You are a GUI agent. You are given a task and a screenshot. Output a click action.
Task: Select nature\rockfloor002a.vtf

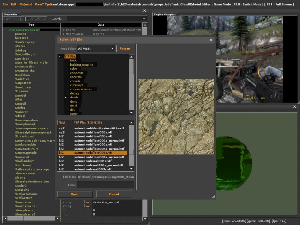(x=93, y=132)
